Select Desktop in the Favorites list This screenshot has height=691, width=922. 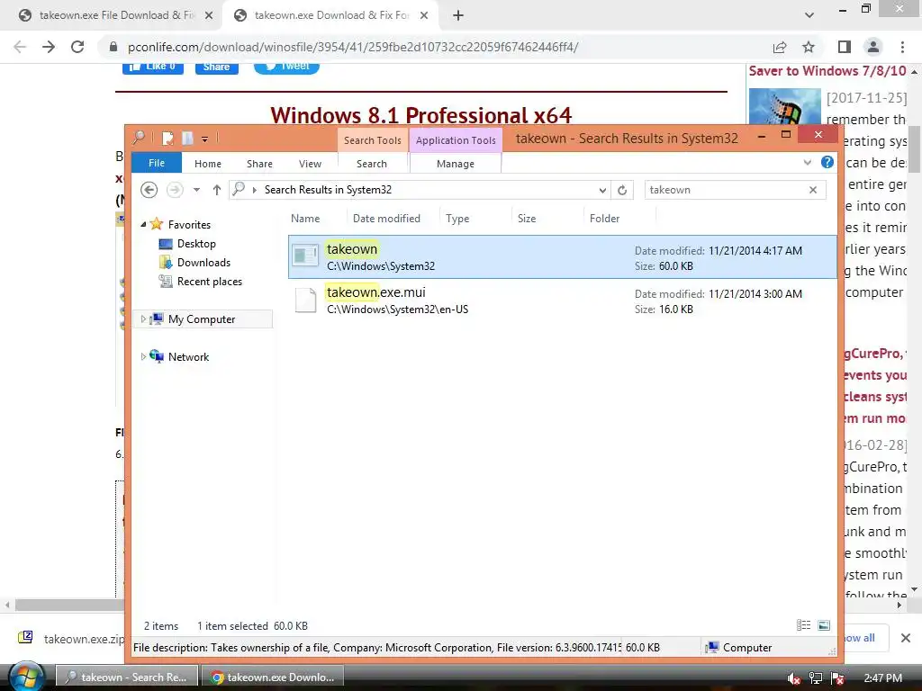click(196, 243)
